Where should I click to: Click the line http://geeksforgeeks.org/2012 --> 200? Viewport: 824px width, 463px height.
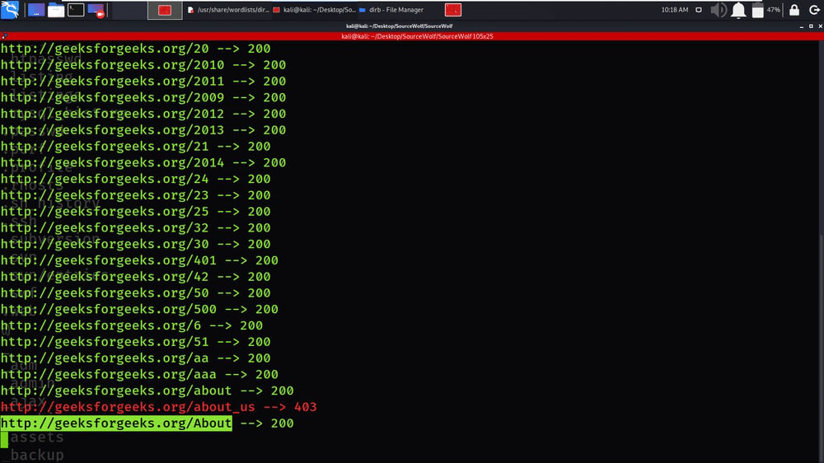(x=143, y=114)
